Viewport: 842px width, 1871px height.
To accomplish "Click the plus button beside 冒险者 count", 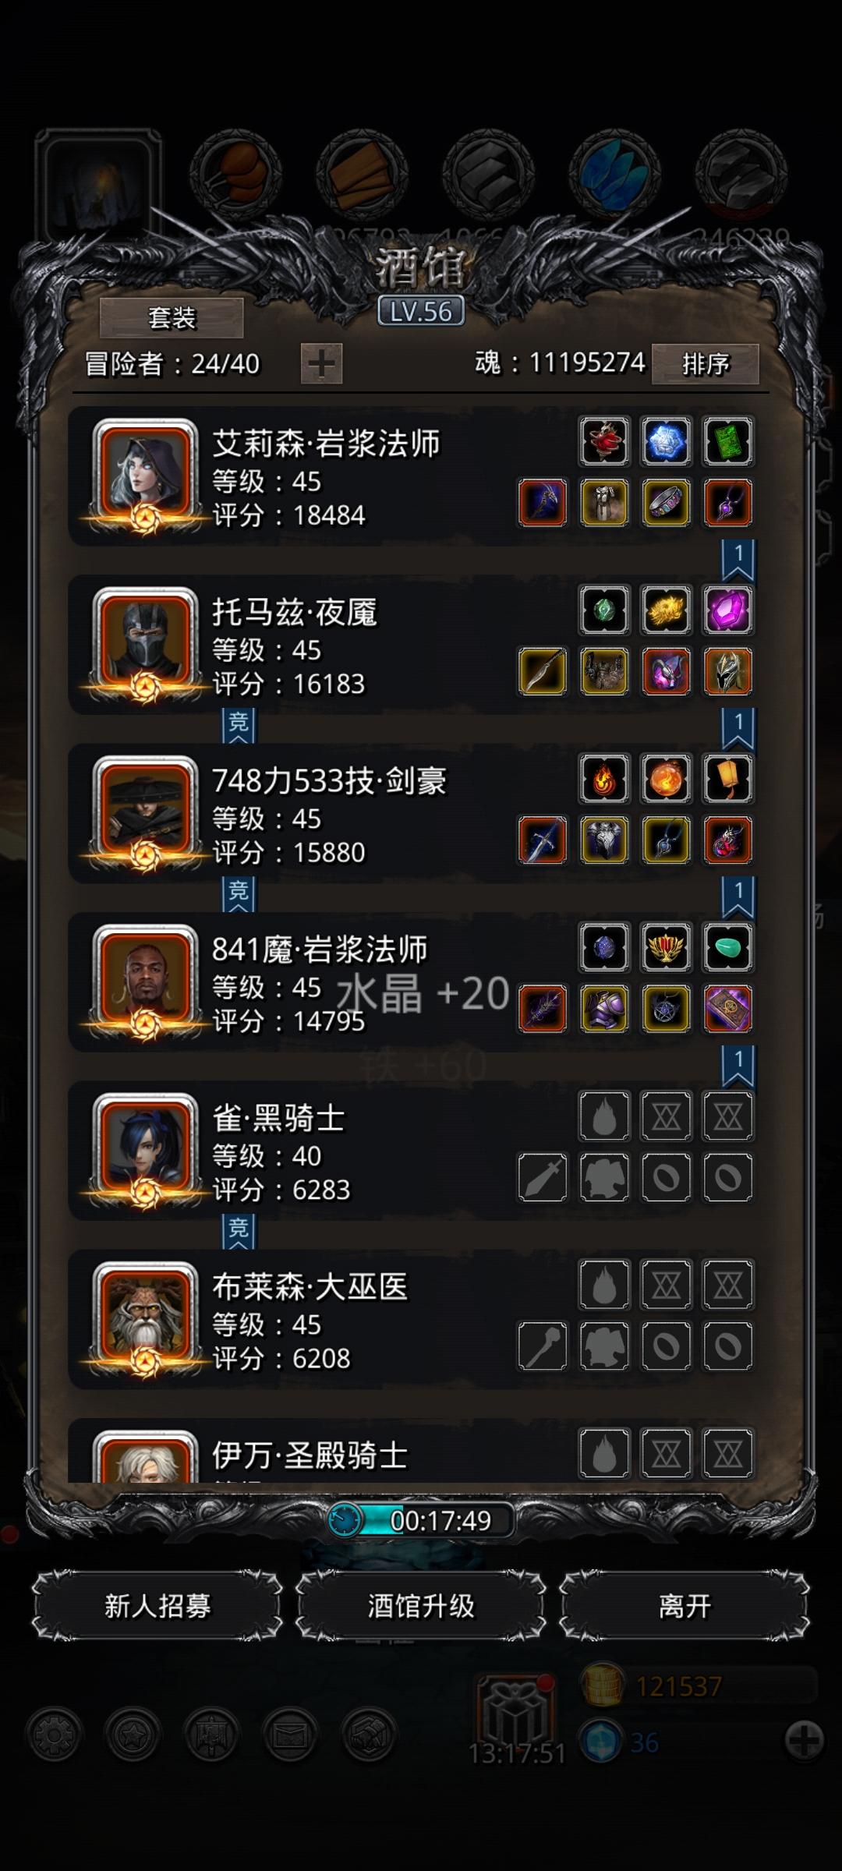I will pyautogui.click(x=321, y=363).
